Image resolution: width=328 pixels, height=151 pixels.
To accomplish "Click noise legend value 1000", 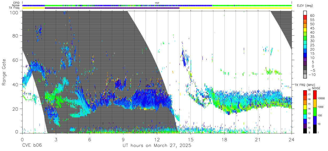I will point(321,107).
